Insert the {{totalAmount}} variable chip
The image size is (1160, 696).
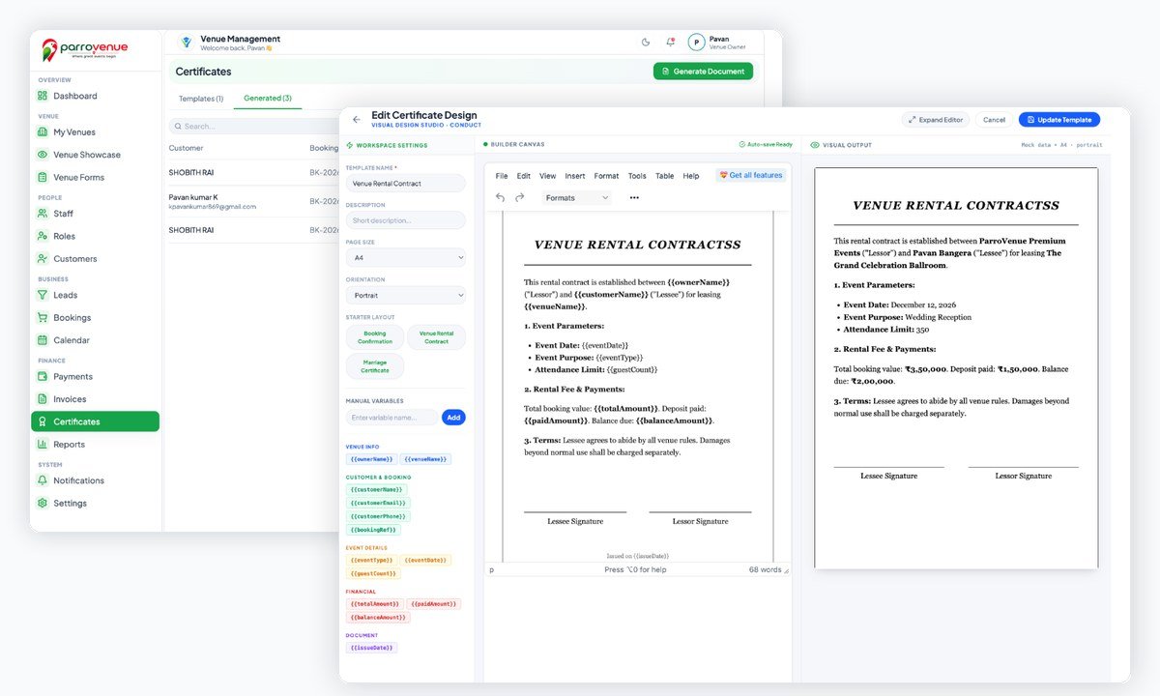(373, 604)
